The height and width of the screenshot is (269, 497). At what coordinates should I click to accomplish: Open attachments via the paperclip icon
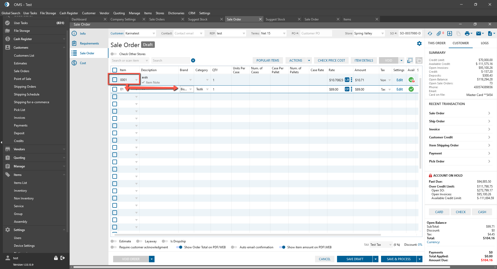point(439,34)
